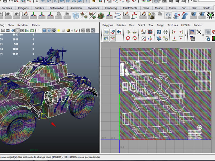Toggle image display in UV editor
Viewport: 215px width, 161px height.
tap(192, 32)
